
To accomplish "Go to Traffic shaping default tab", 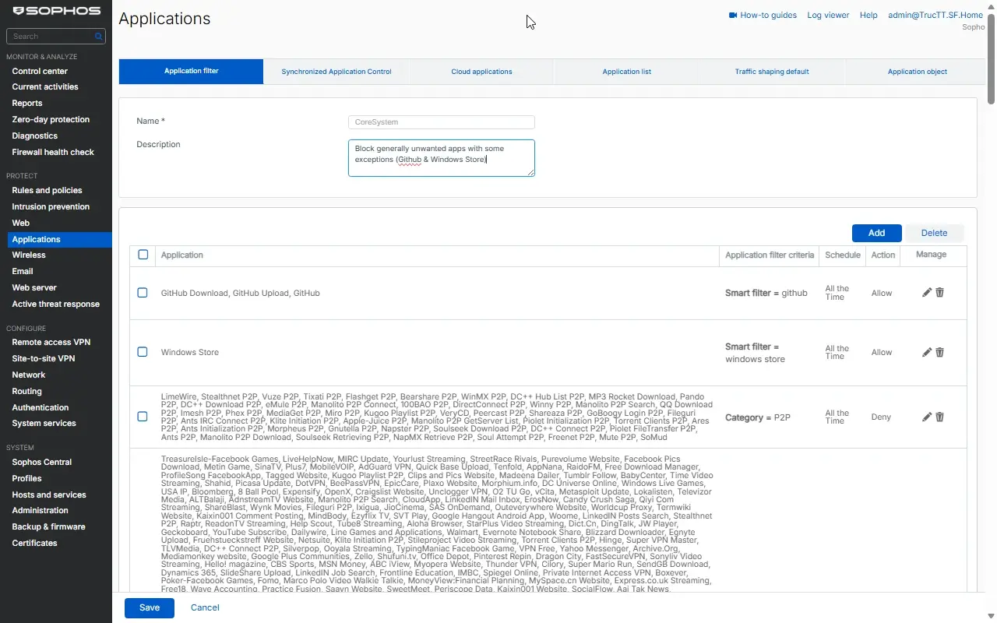I will tap(772, 72).
